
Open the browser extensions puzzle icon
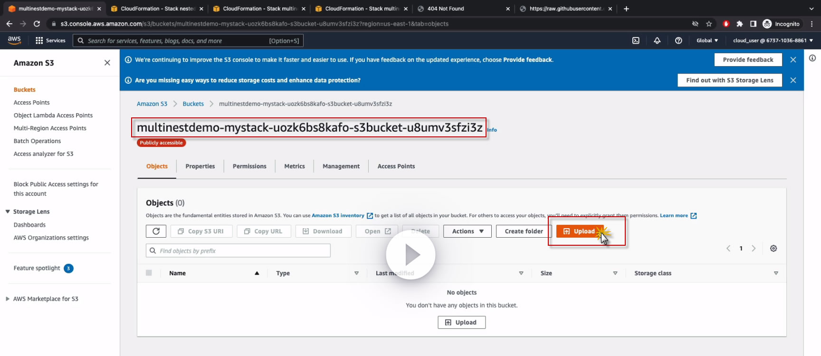[x=740, y=24]
